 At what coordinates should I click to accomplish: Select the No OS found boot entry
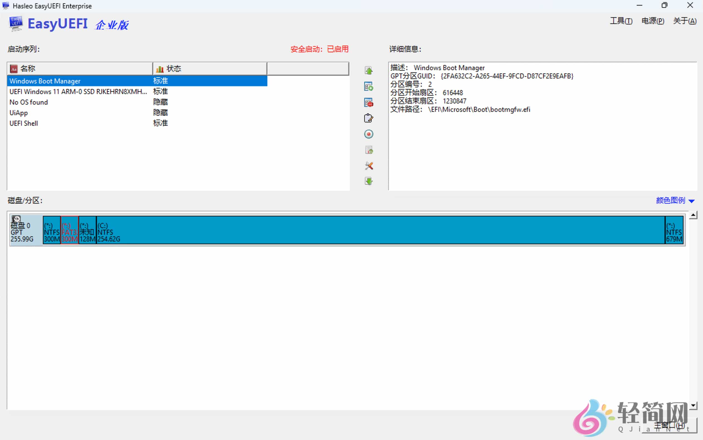[137, 102]
